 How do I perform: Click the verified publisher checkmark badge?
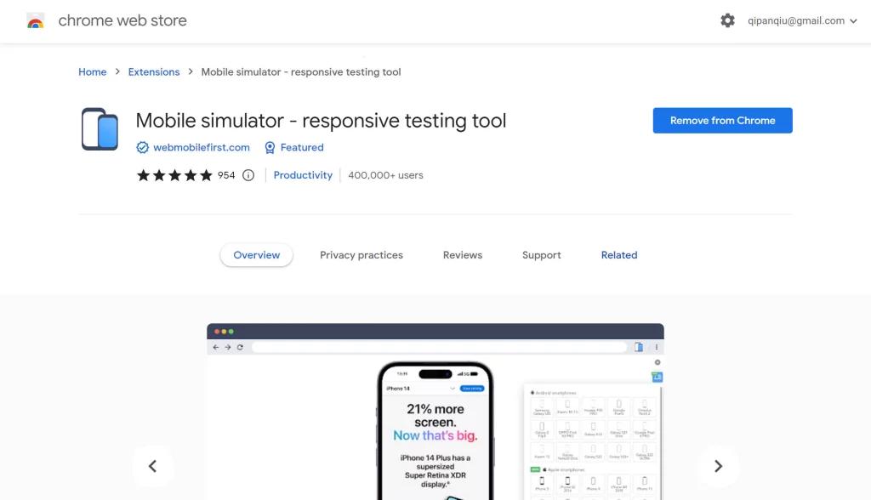click(x=143, y=147)
